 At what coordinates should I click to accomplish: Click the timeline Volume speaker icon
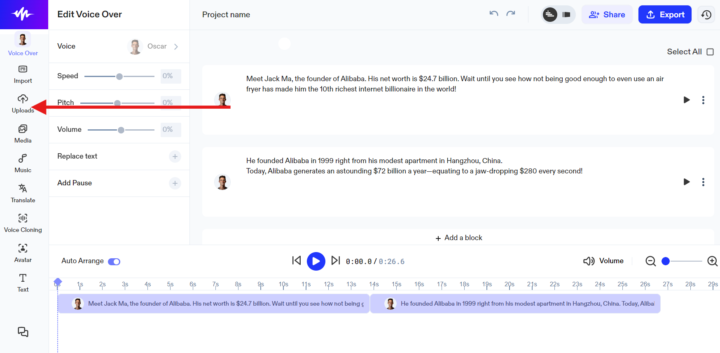tap(589, 261)
